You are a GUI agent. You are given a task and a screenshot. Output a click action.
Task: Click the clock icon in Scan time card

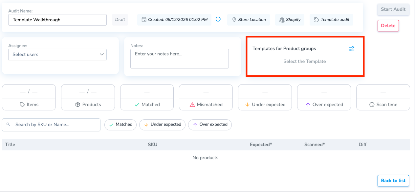point(372,105)
